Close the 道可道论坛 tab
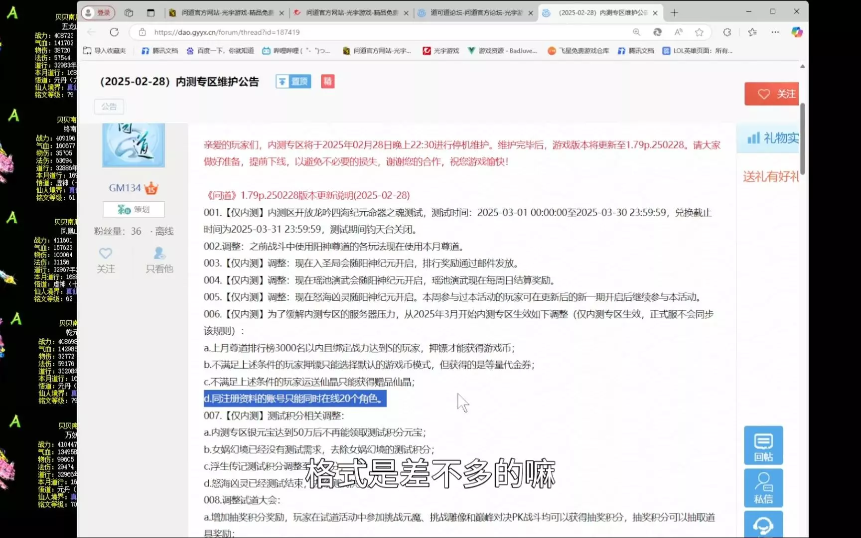The width and height of the screenshot is (861, 538). [x=531, y=13]
